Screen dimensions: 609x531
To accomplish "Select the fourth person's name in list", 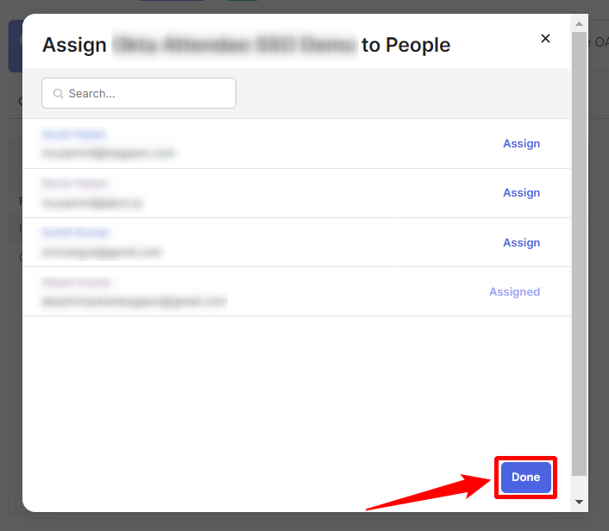I will 77,283.
